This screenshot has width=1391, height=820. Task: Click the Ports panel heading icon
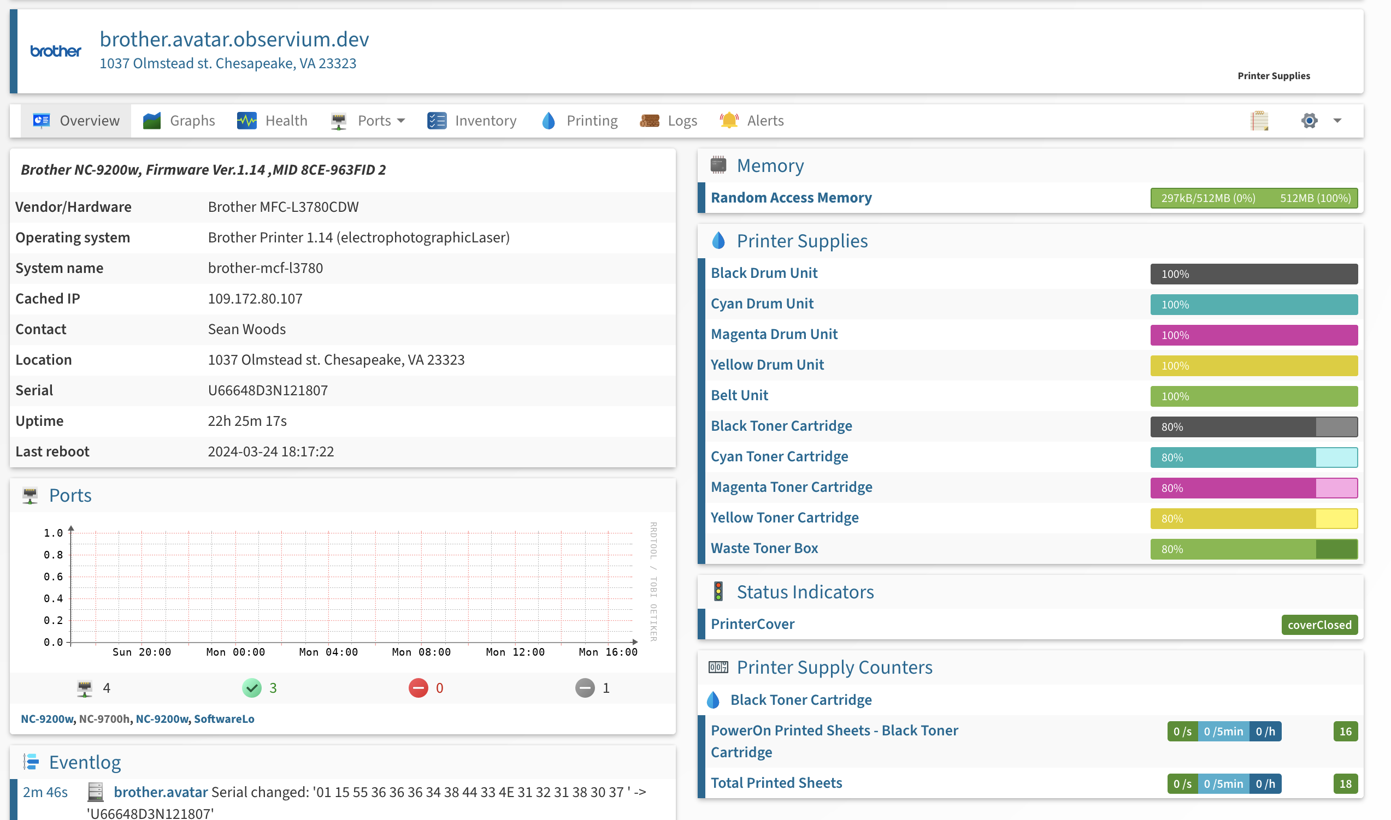pos(30,496)
